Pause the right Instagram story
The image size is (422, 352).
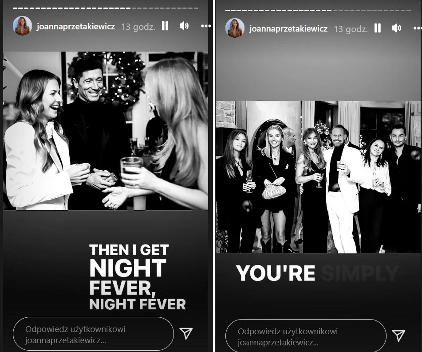pos(378,28)
